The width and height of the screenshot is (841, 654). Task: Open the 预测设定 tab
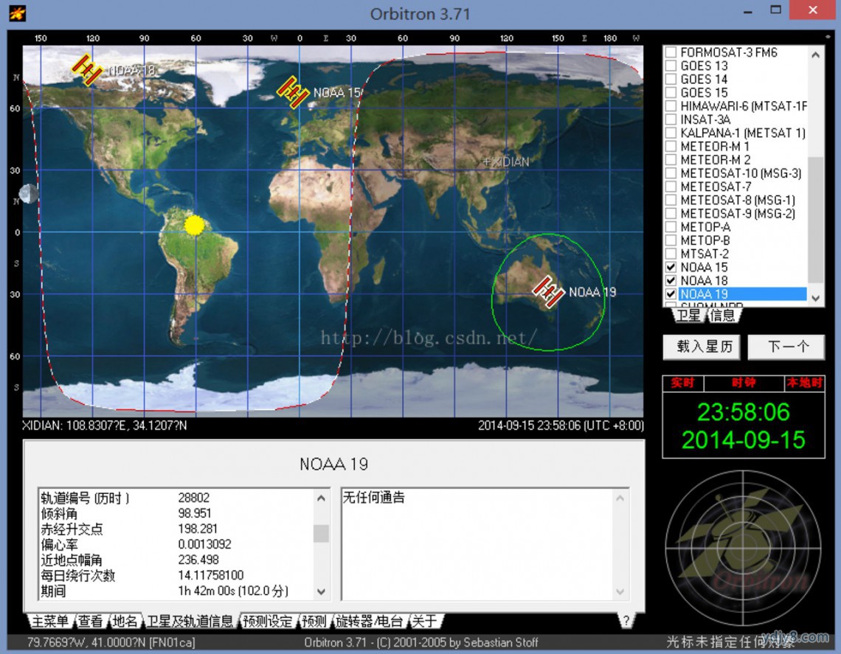pos(267,622)
